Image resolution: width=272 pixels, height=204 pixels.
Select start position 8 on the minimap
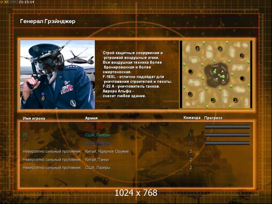click(220, 49)
